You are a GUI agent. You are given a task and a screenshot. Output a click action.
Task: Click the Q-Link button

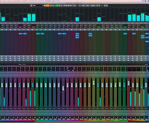[x=93, y=6]
